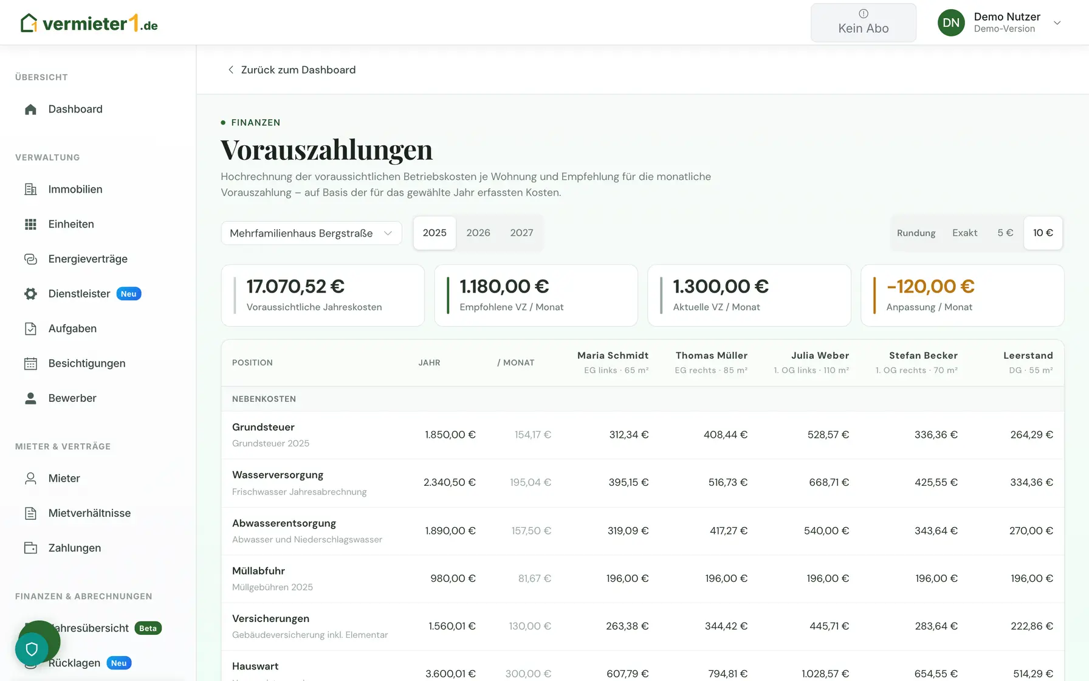Click the info icon above Kein Abo

[x=863, y=13]
